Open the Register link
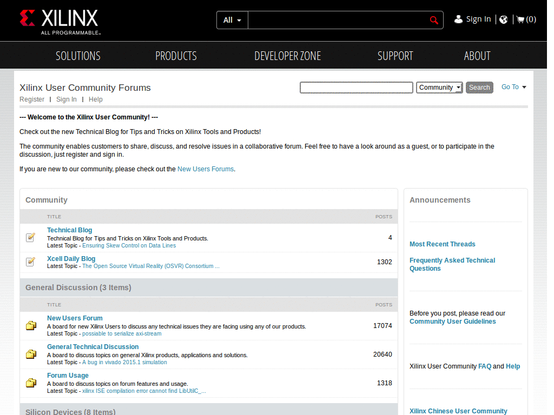The height and width of the screenshot is (415, 554). 32,99
